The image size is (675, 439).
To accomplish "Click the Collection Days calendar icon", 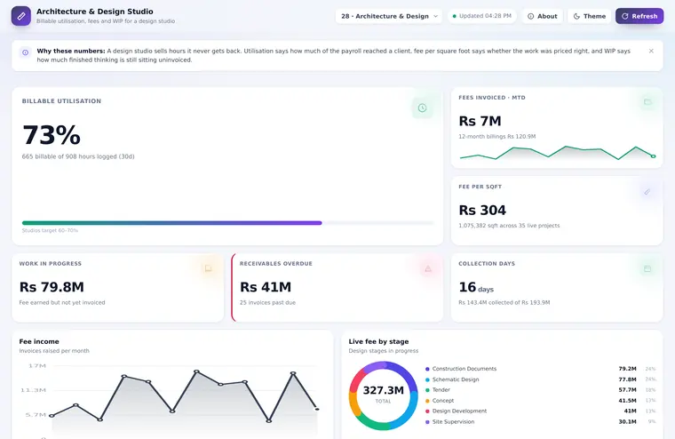I will [647, 268].
